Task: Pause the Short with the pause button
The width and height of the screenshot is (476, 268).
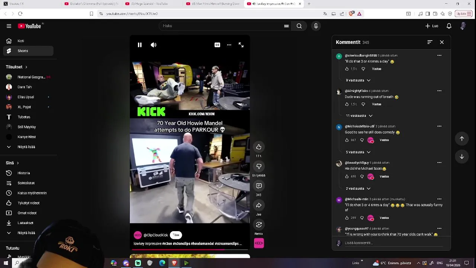Action: coord(139,45)
